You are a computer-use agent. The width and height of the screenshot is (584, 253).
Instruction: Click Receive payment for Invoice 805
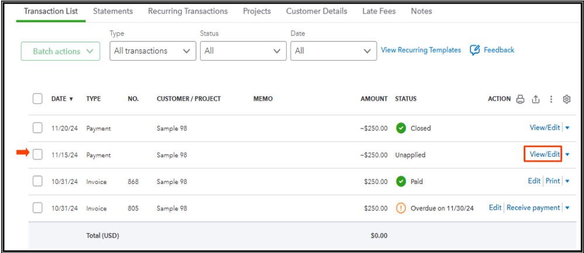[x=533, y=208]
